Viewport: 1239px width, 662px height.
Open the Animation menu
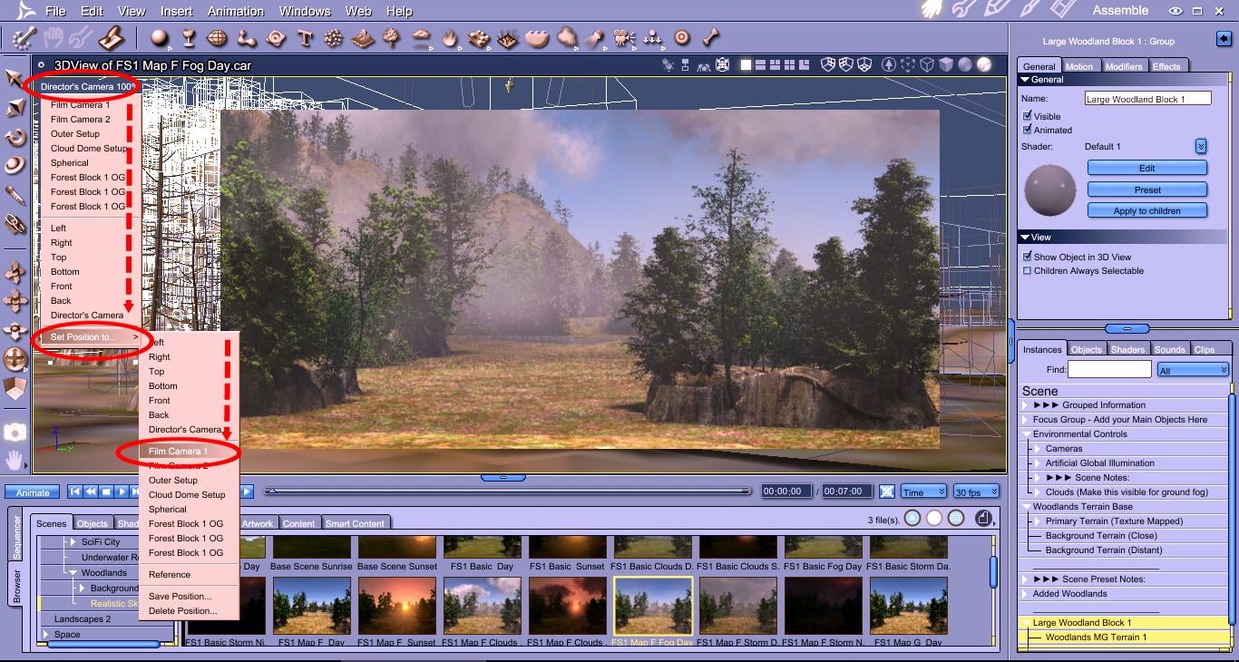[236, 11]
